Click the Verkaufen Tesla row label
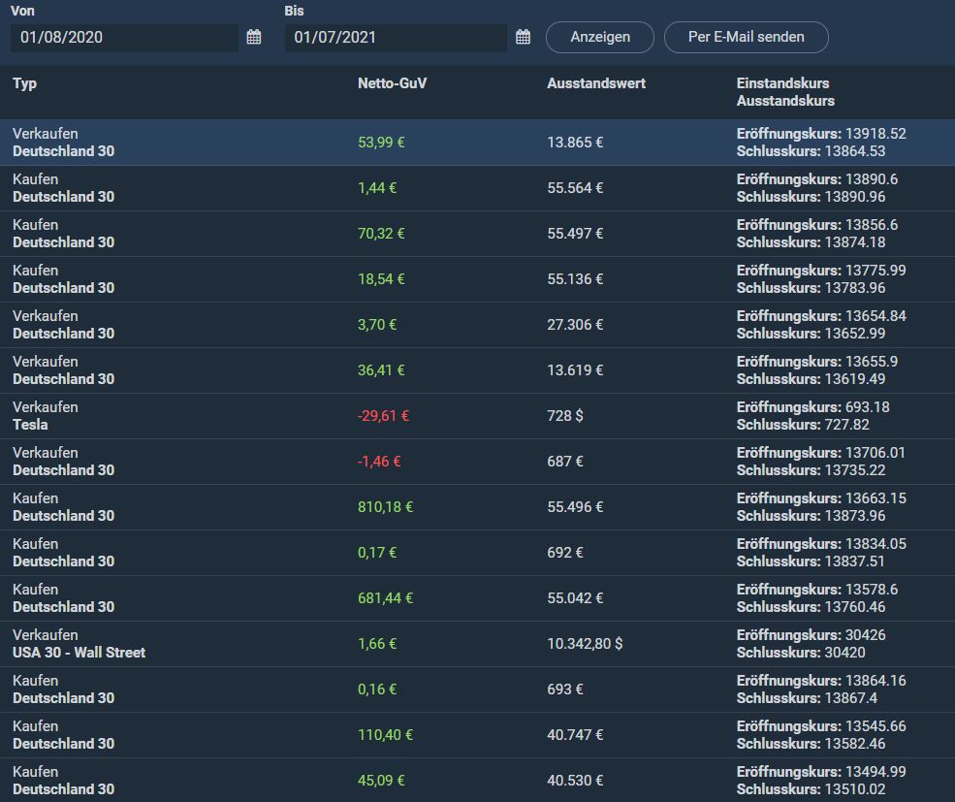 (45, 416)
